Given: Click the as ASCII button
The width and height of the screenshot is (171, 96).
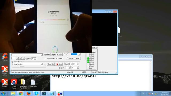Looking at the screenshot, I should coord(60,55).
